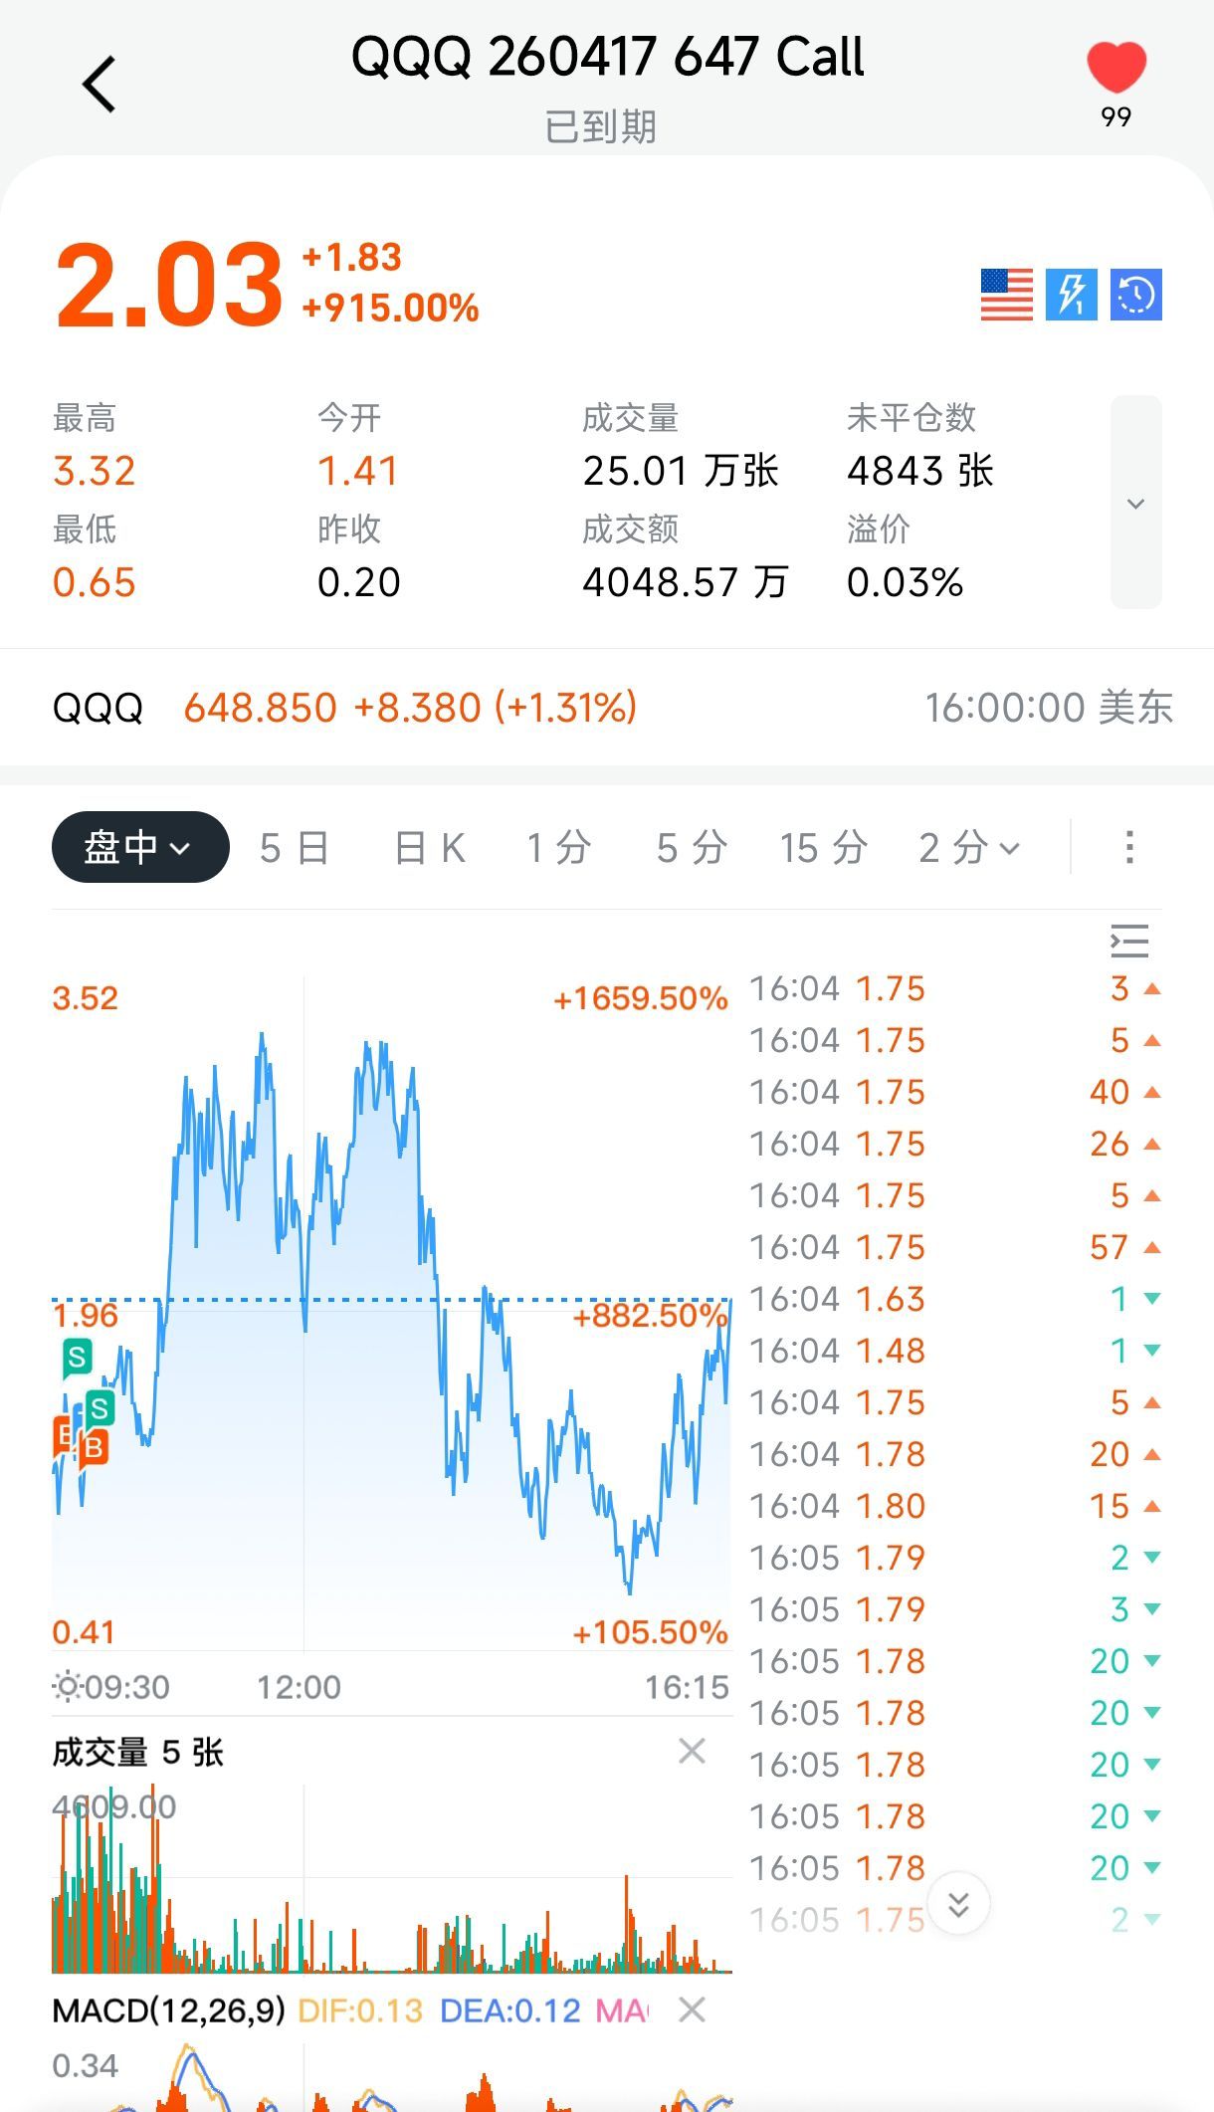Close the volume indicator panel

point(692,1751)
